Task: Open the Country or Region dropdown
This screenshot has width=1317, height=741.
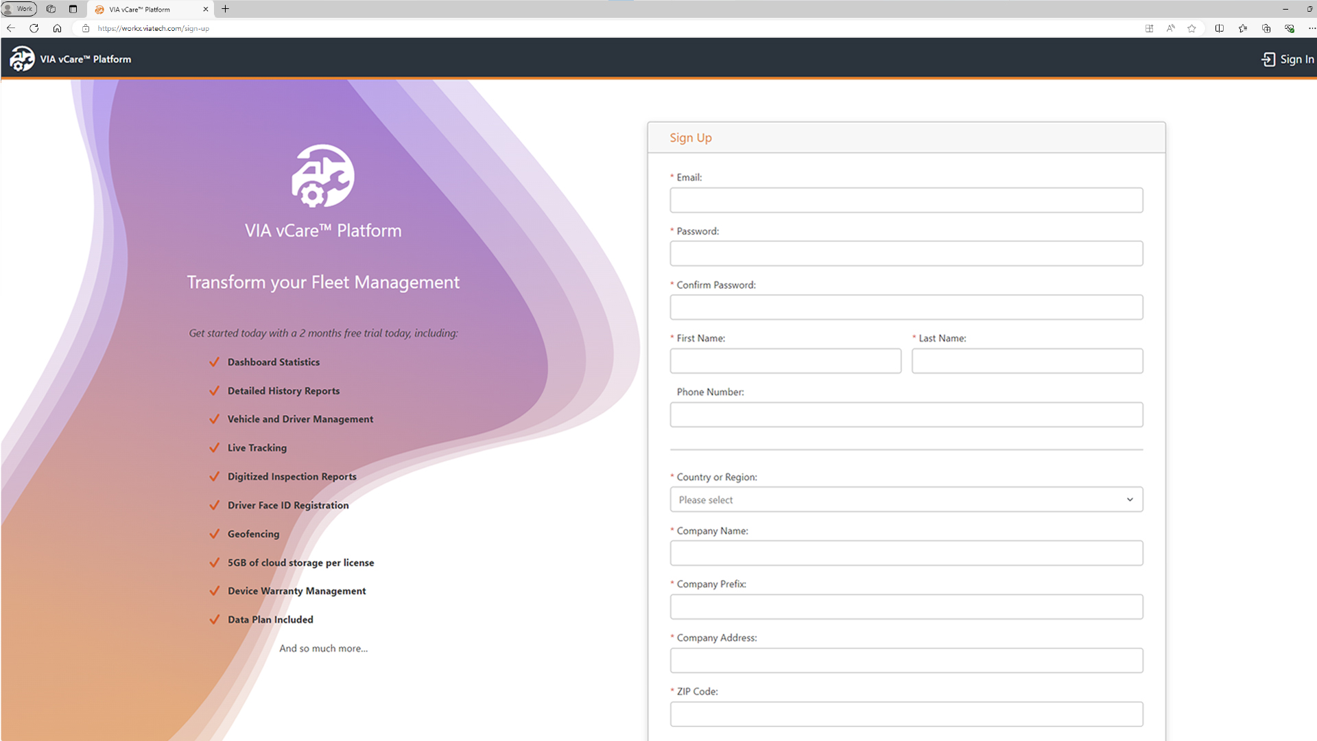Action: (x=906, y=499)
